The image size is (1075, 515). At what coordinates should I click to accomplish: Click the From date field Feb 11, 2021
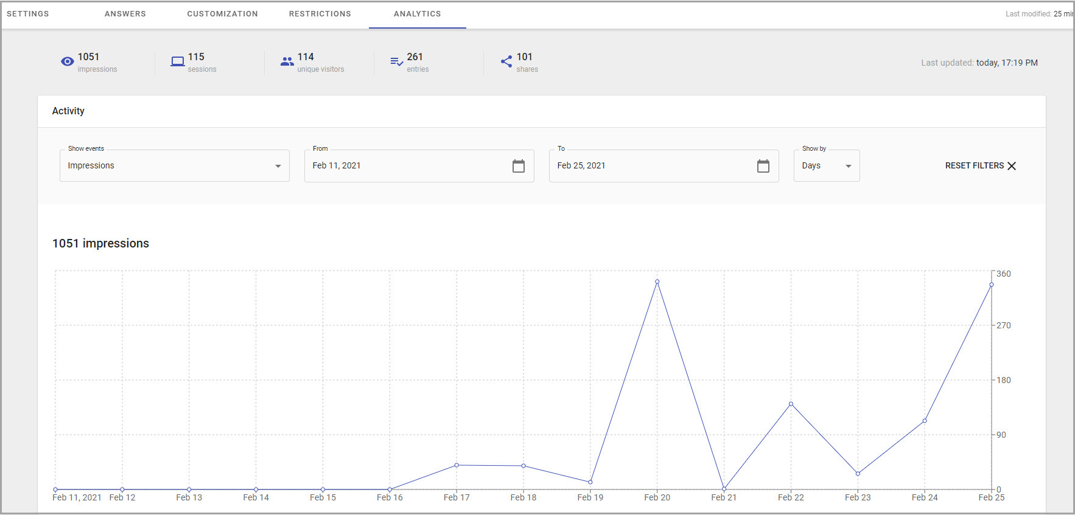pyautogui.click(x=419, y=166)
